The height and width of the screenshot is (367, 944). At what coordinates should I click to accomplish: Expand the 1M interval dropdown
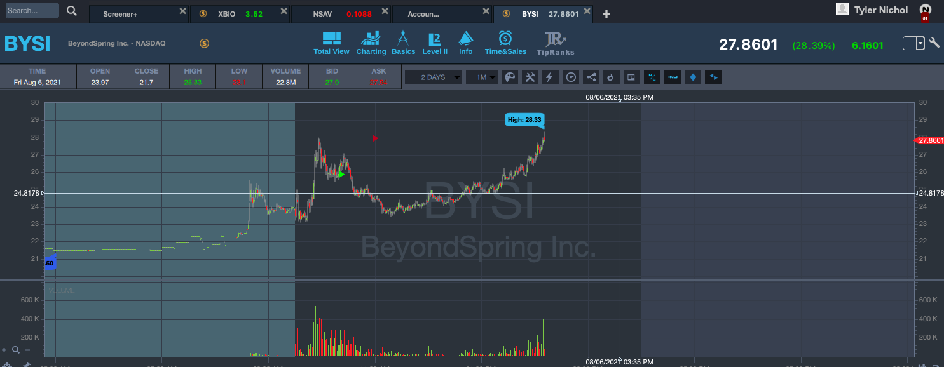[481, 77]
